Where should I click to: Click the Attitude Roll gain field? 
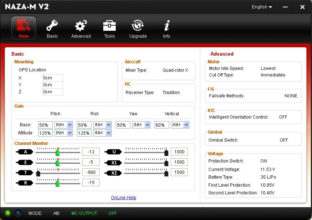[84, 133]
